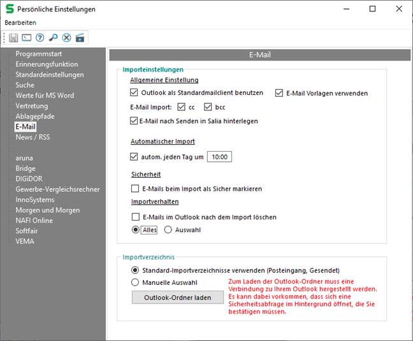Click the screen window toolbar icon

click(x=26, y=38)
